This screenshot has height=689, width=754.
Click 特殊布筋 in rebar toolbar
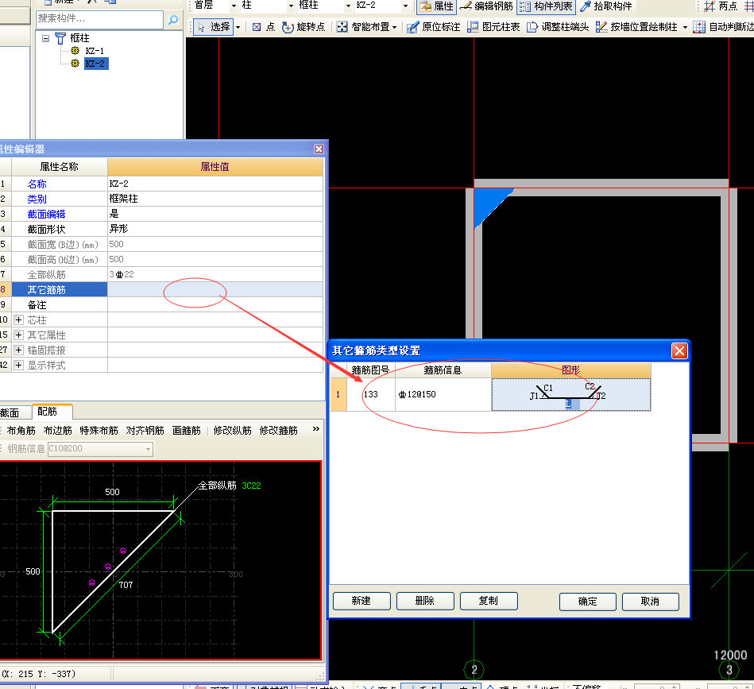(x=99, y=430)
